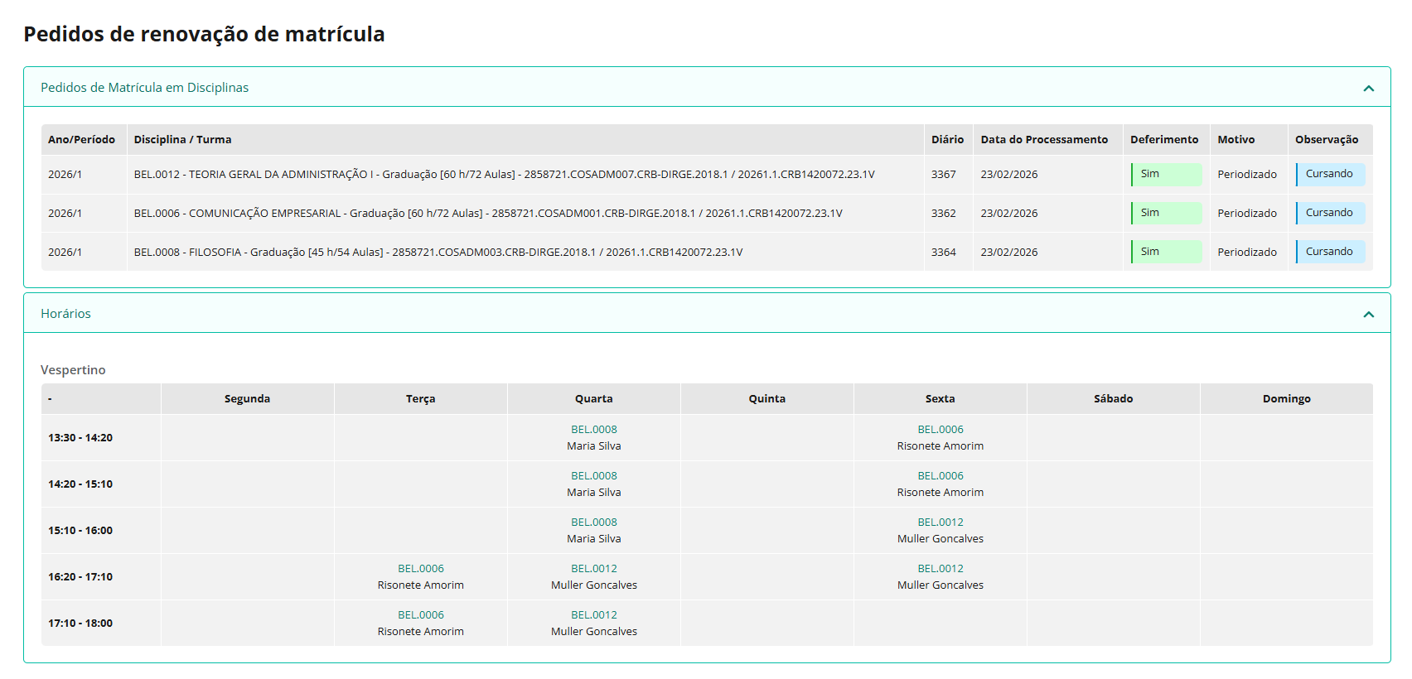The height and width of the screenshot is (679, 1412).
Task: Open BEL.0012 link in Quarta 17:10 slot
Action: (593, 614)
